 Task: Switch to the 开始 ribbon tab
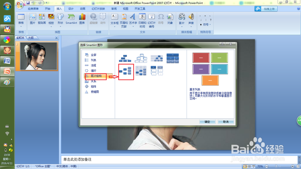(x=48, y=9)
